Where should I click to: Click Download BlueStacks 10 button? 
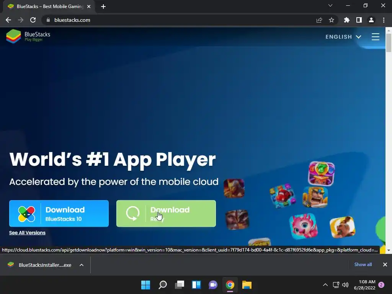(x=59, y=214)
